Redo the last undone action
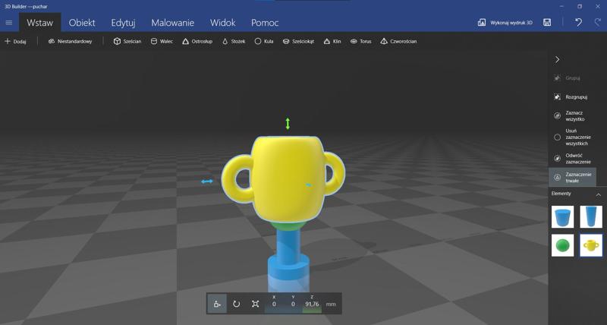The width and height of the screenshot is (607, 325). click(x=598, y=23)
